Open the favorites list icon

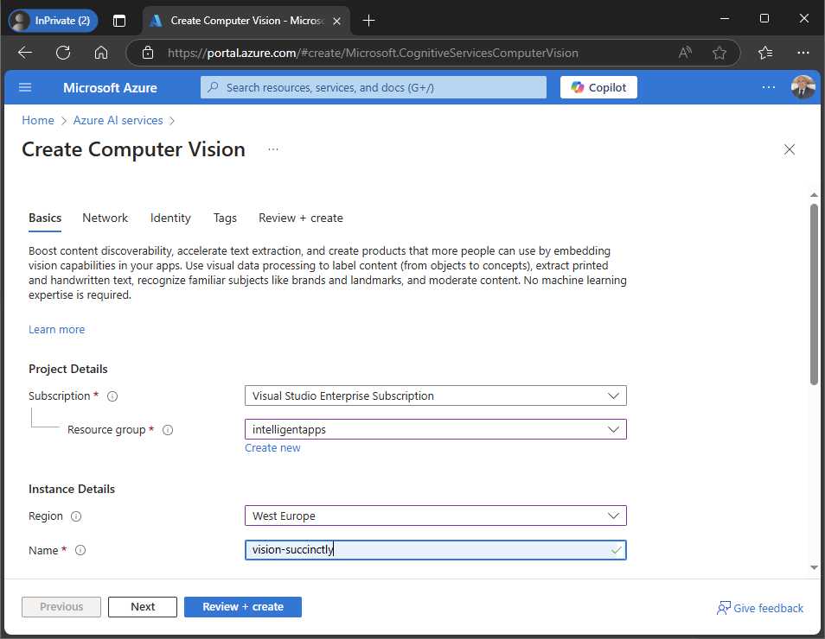pos(765,53)
